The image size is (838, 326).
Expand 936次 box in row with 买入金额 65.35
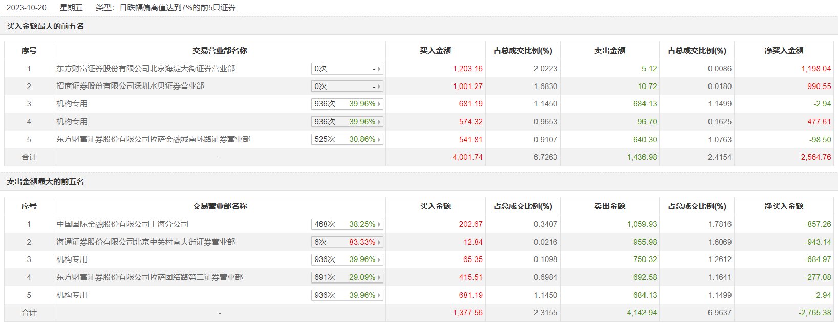coord(347,259)
